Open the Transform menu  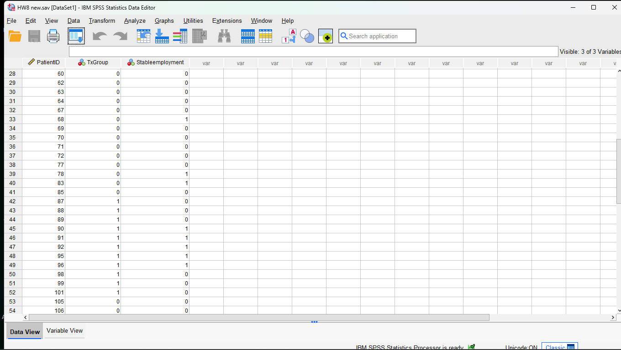point(102,21)
